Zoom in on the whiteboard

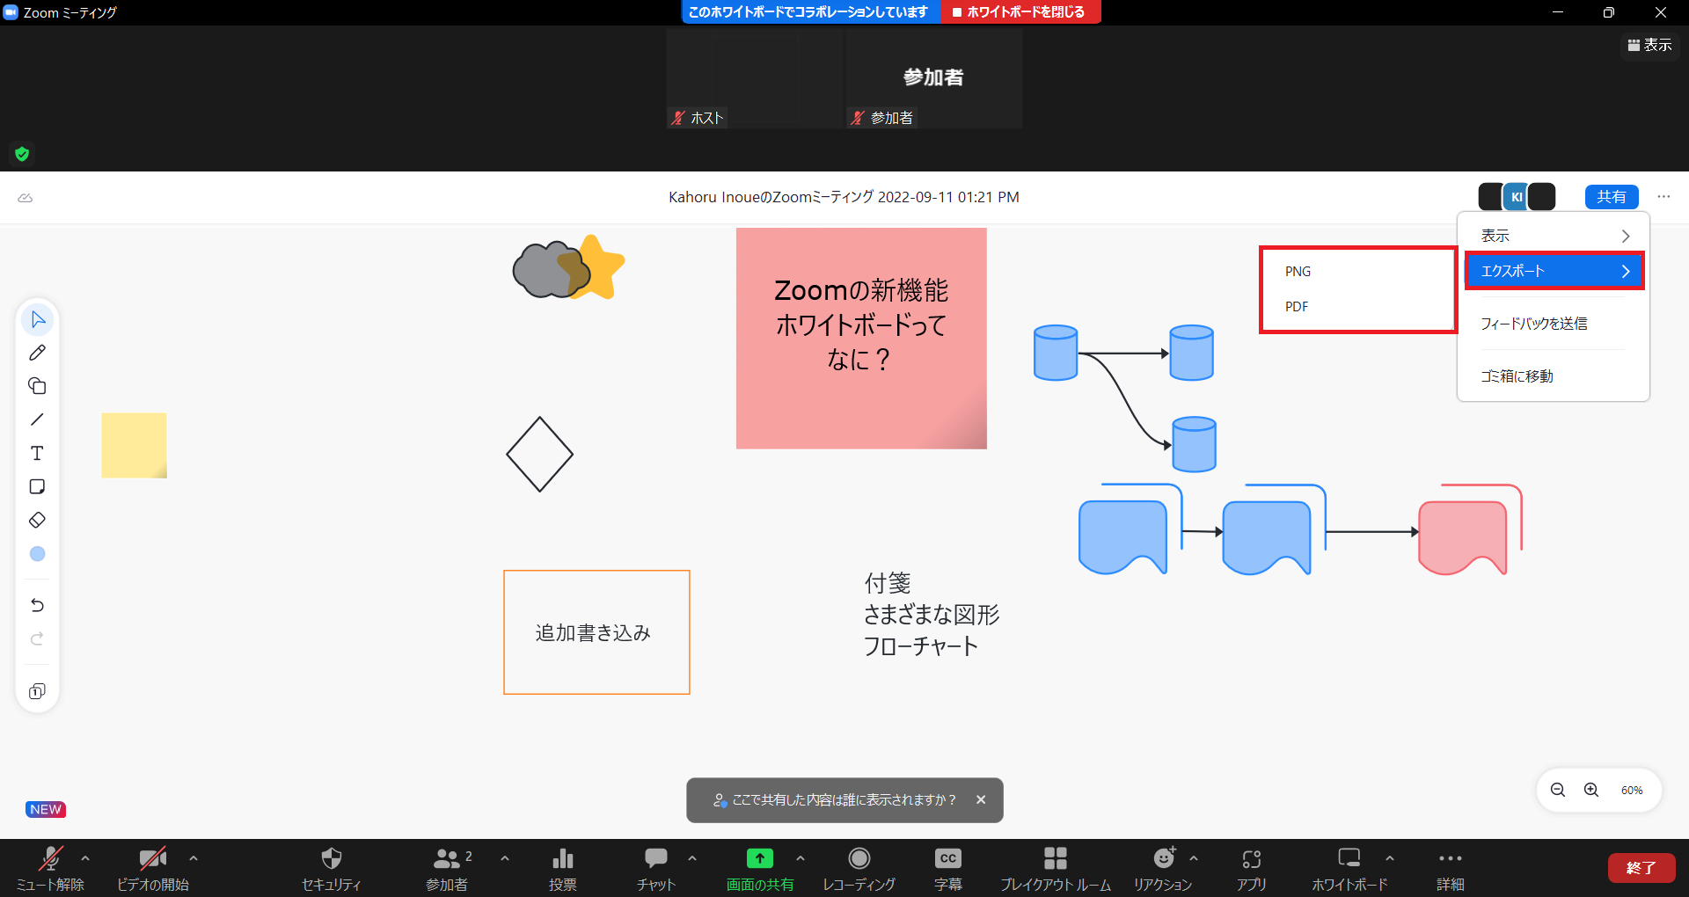(x=1591, y=790)
